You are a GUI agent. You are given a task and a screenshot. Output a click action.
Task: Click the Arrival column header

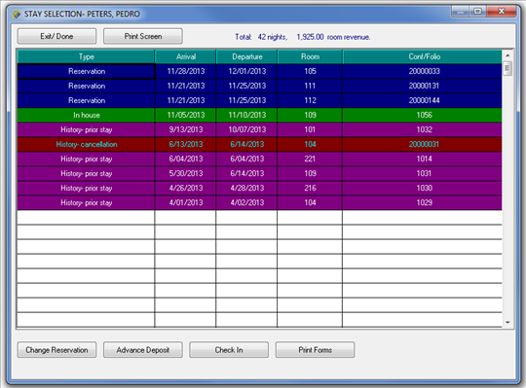(185, 56)
